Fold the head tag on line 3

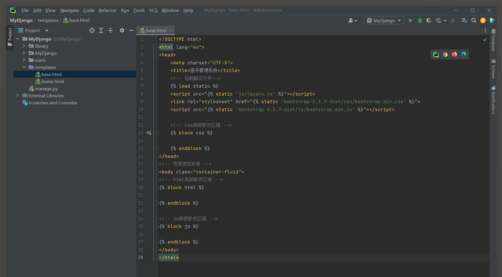point(157,55)
